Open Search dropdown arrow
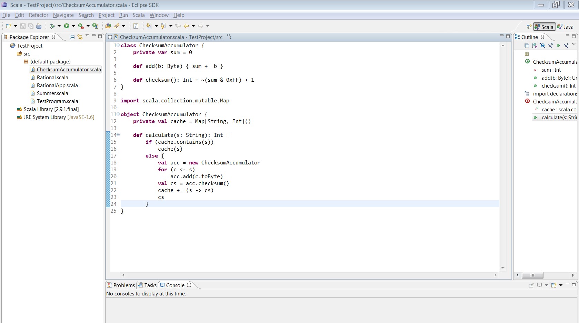 pyautogui.click(x=124, y=26)
